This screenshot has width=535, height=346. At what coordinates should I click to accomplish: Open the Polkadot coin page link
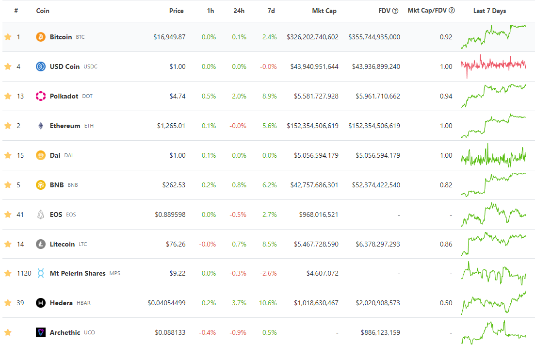pyautogui.click(x=64, y=96)
